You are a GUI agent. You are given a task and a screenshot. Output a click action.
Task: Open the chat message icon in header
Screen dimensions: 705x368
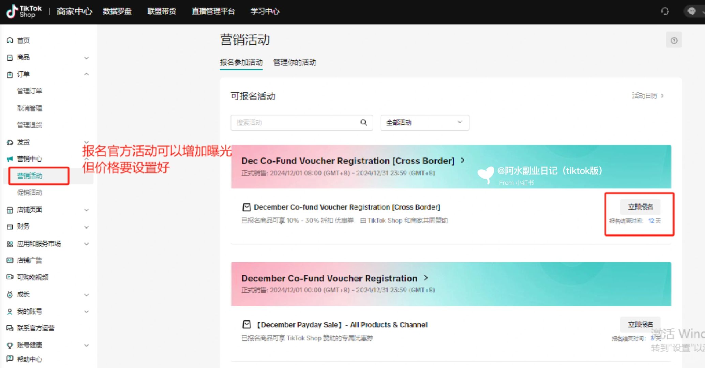[x=691, y=11]
